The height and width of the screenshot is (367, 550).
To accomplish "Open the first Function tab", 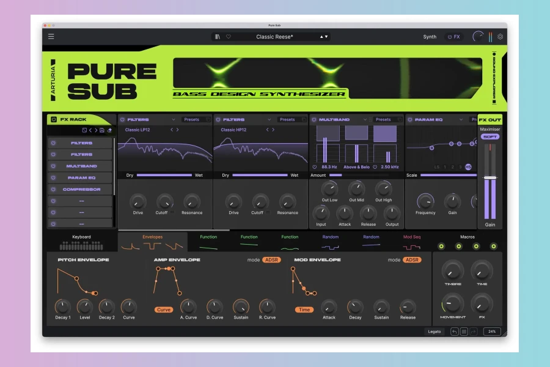I will [208, 242].
